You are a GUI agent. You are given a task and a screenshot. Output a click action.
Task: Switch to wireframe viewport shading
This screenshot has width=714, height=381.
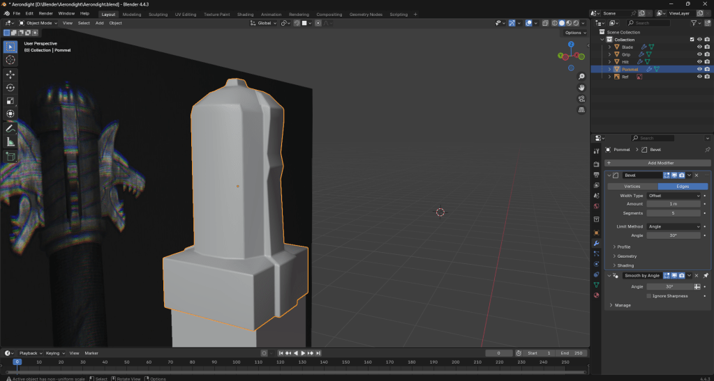coord(554,23)
